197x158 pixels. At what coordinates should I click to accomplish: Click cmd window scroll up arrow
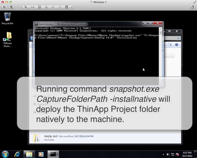(160, 29)
